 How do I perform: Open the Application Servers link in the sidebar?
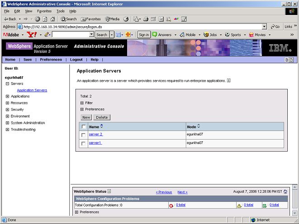click(32, 90)
